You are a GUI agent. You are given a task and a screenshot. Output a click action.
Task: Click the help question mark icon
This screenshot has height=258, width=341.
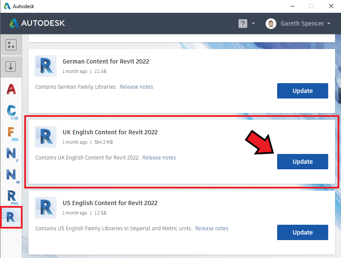click(243, 23)
